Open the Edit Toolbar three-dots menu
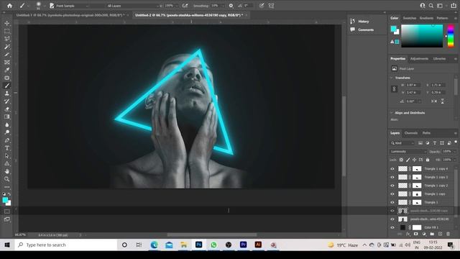Image resolution: width=460 pixels, height=259 pixels. 7,187
